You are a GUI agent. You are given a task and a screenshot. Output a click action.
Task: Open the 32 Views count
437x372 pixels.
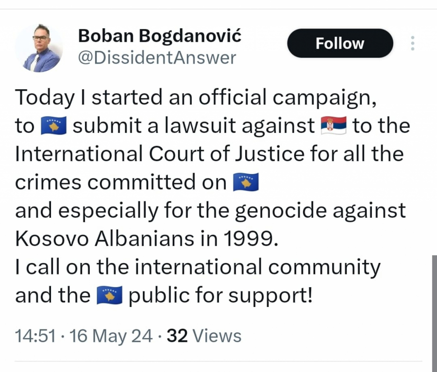pos(204,336)
